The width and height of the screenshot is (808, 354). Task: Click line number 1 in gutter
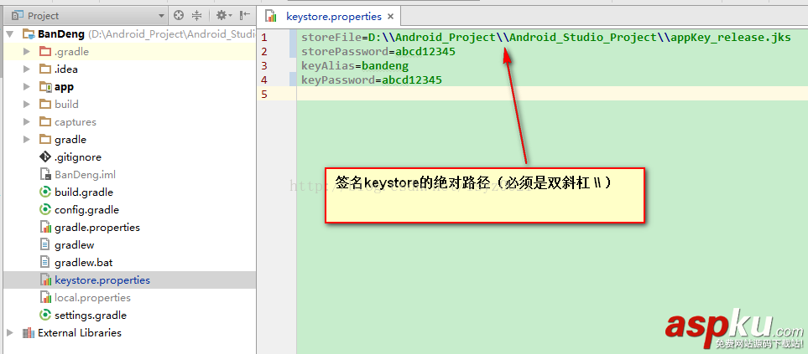coord(263,38)
